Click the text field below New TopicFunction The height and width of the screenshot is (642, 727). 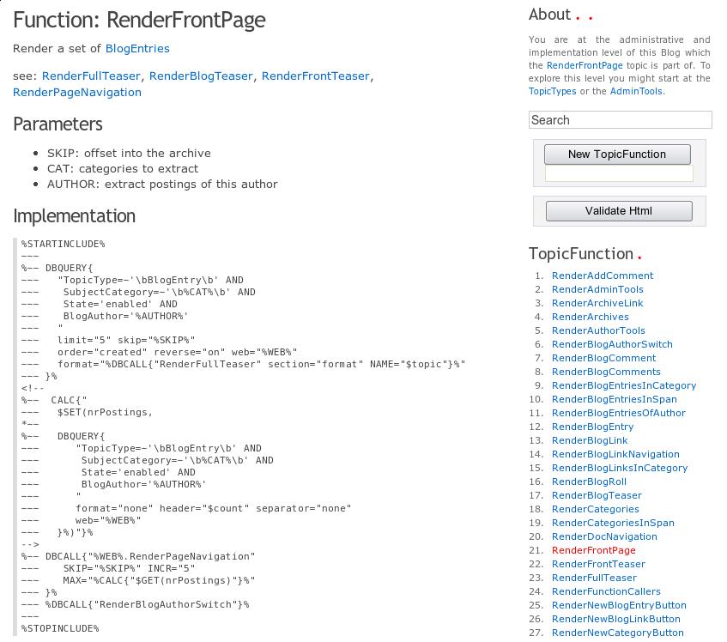pyautogui.click(x=618, y=174)
